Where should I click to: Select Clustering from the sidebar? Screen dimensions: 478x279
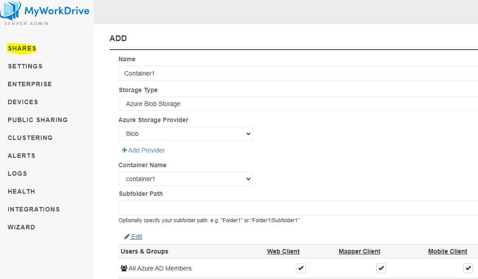click(30, 138)
